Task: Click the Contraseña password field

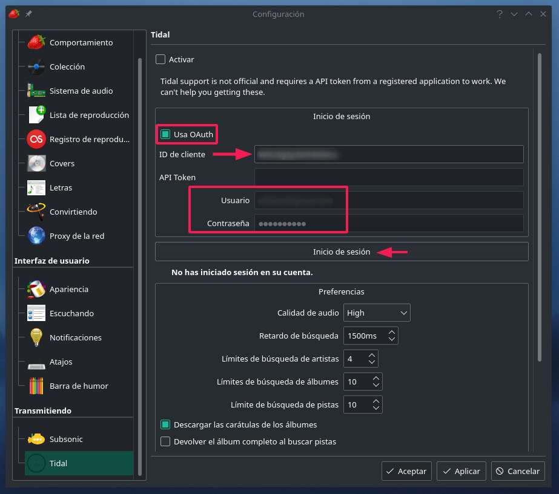Action: (389, 223)
